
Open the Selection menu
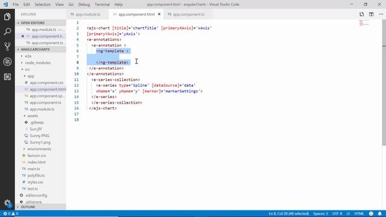point(43,4)
